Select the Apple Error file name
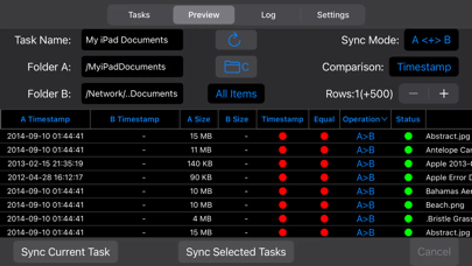Image resolution: width=472 pixels, height=266 pixels. coord(449,177)
